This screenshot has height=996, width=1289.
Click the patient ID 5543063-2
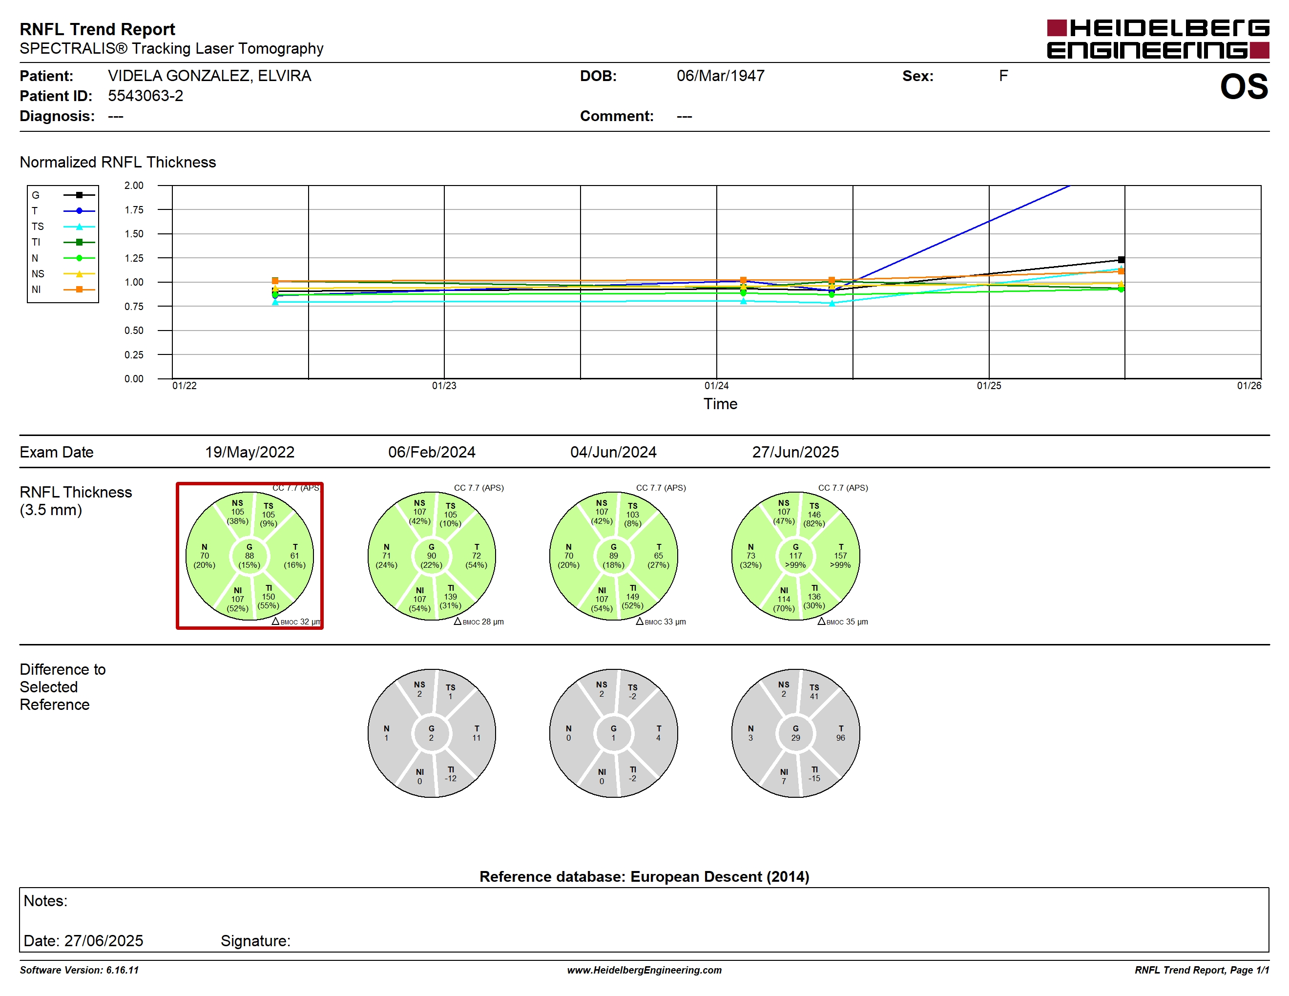[x=145, y=96]
